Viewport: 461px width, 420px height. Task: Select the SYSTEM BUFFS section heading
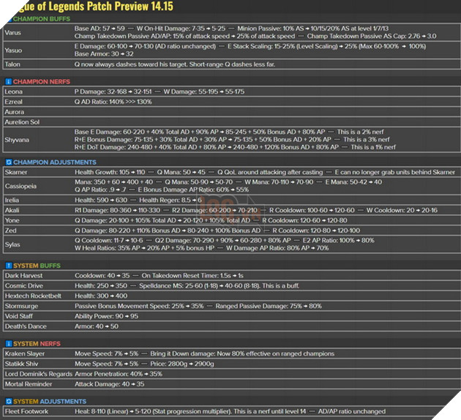(x=37, y=265)
